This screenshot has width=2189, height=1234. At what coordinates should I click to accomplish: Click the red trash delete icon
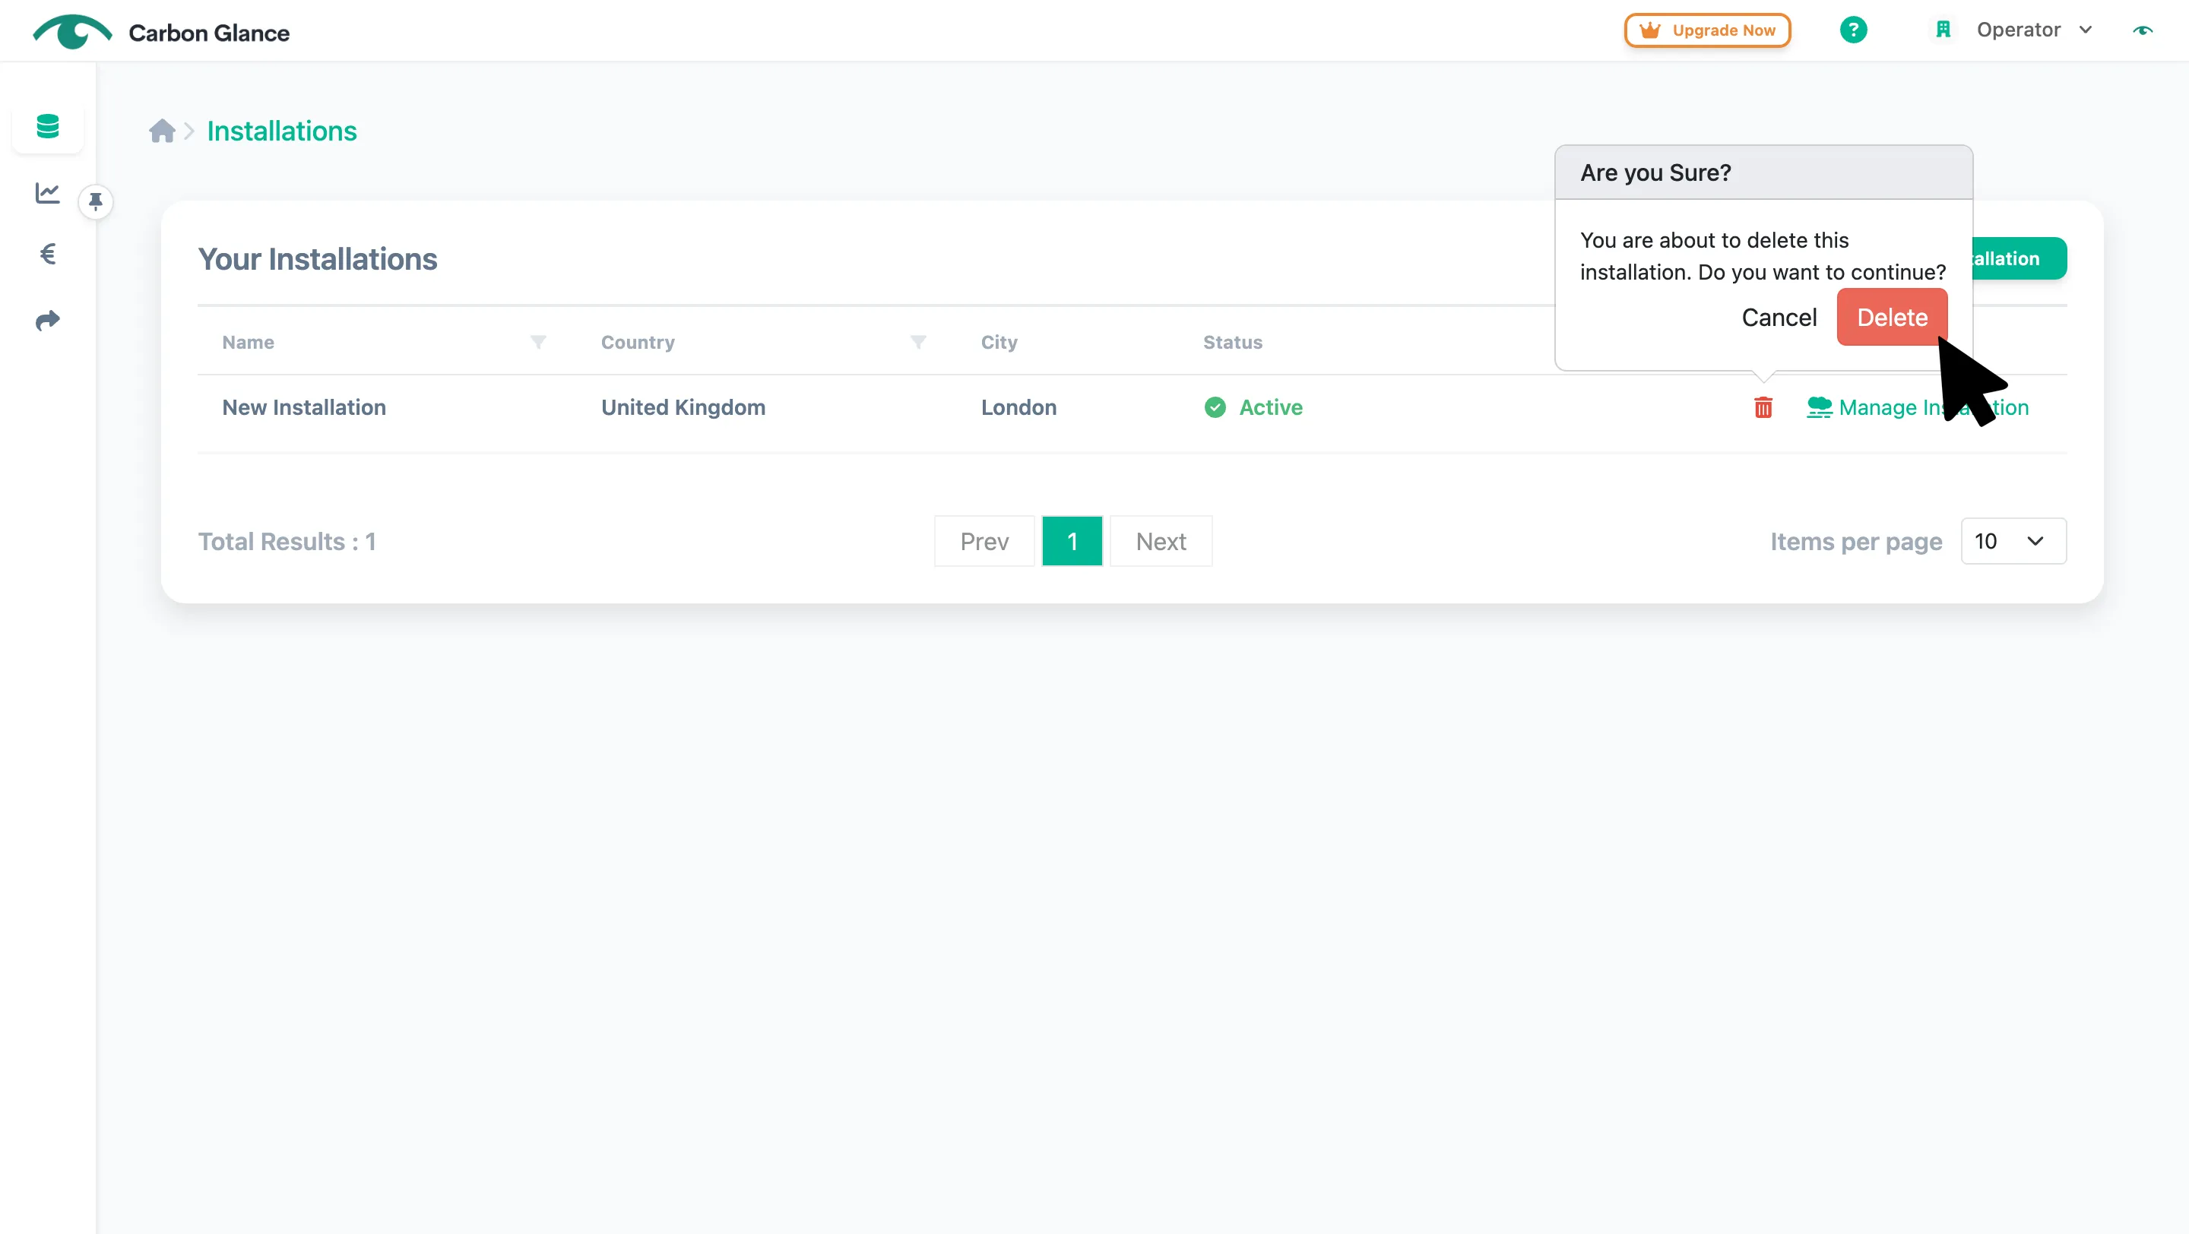coord(1763,407)
